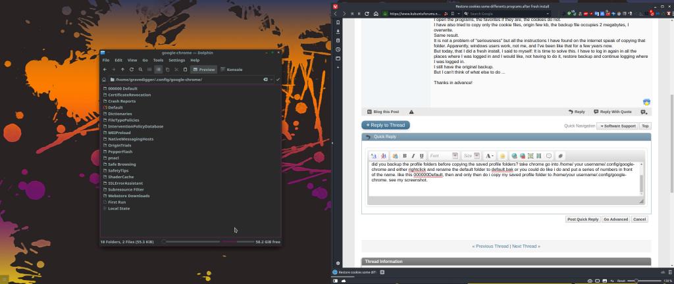The height and width of the screenshot is (284, 674).
Task: Click the Italic formatting icon in editor
Action: 413,156
